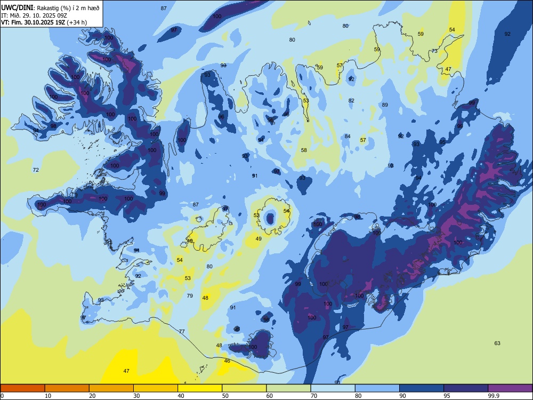Click the map value '46'
This screenshot has width=533, height=400.
(227, 361)
